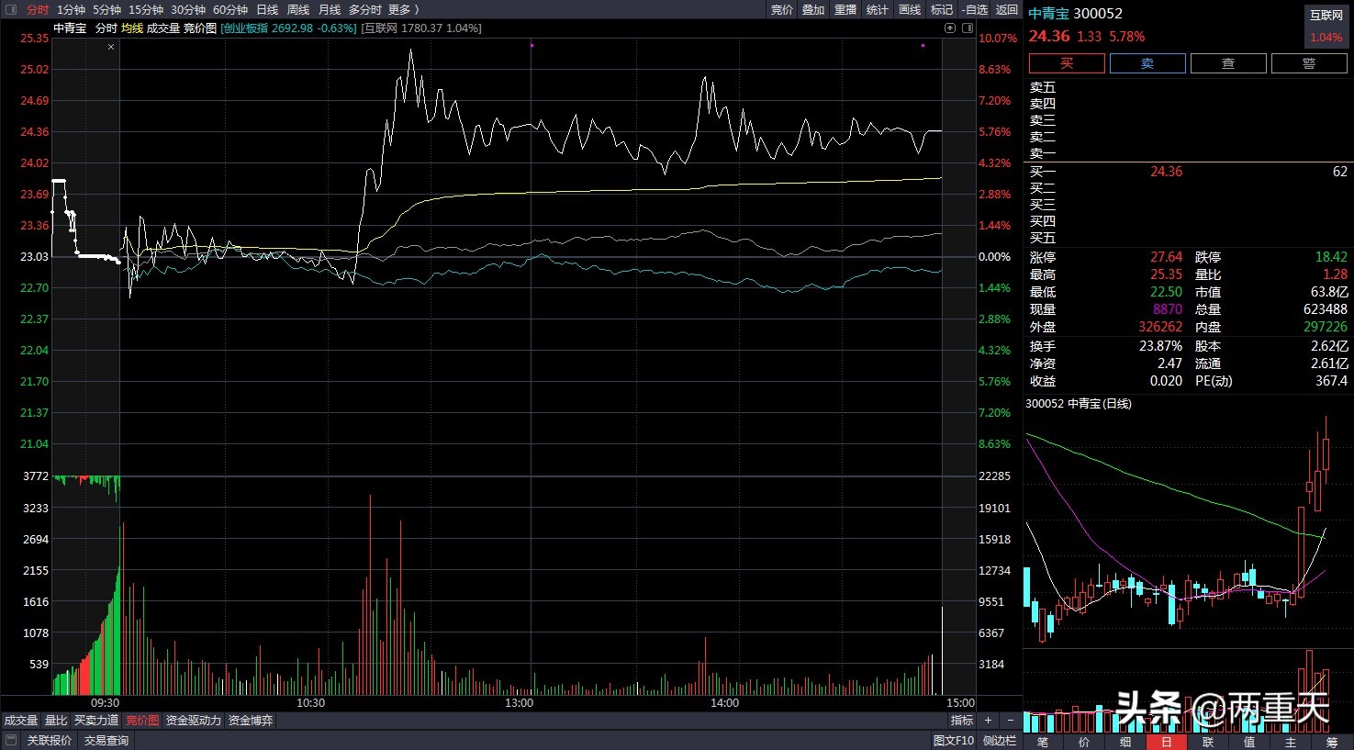Viewport: 1354px width, 750px height.
Task: Open the 图文F10 company info
Action: pyautogui.click(x=954, y=740)
